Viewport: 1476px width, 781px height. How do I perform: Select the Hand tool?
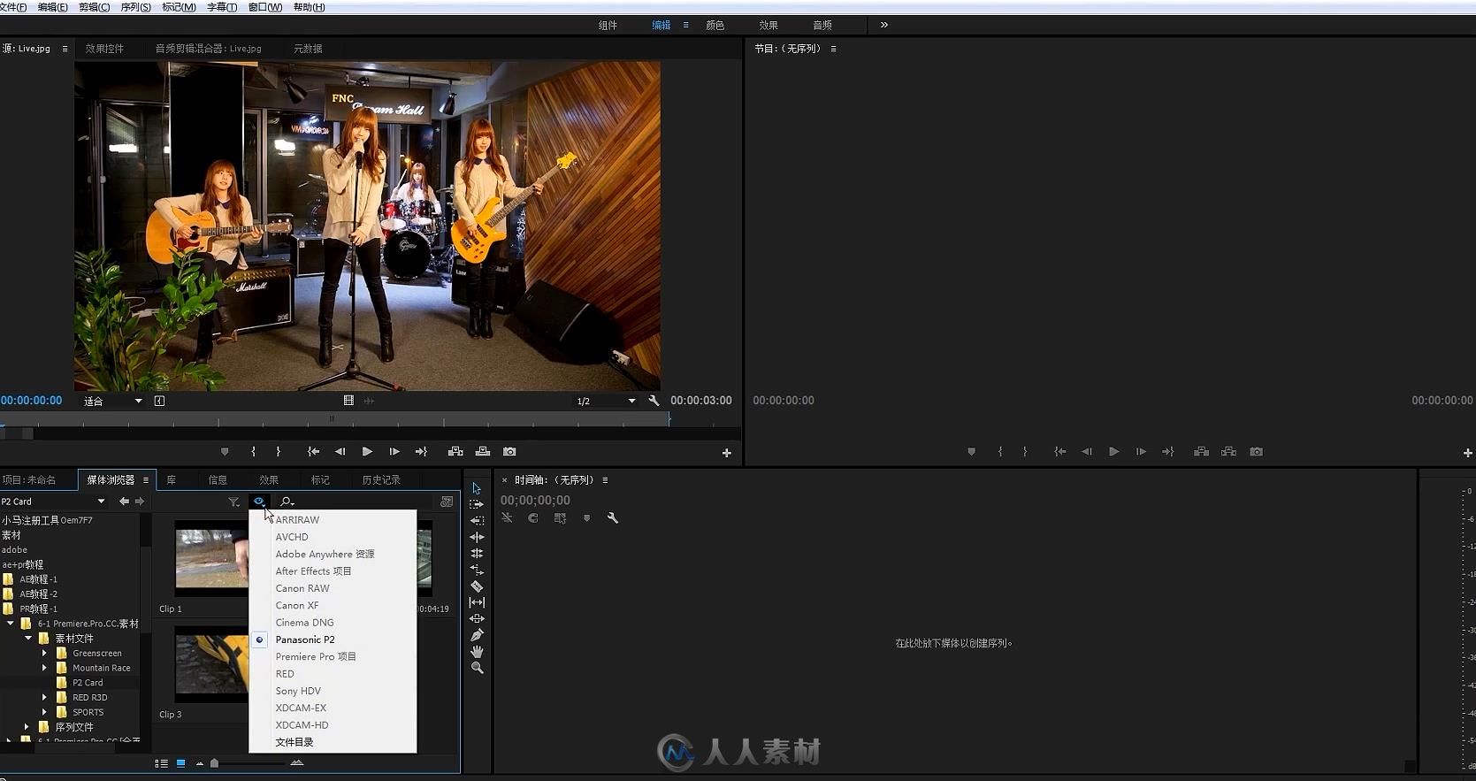click(x=477, y=651)
